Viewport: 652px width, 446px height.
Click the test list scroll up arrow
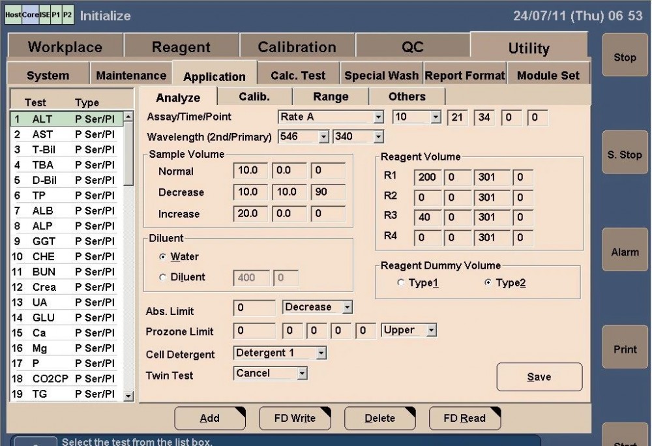[x=128, y=117]
